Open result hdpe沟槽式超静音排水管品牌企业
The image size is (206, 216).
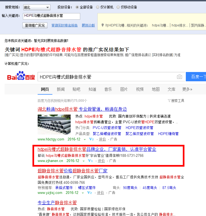click(97, 149)
